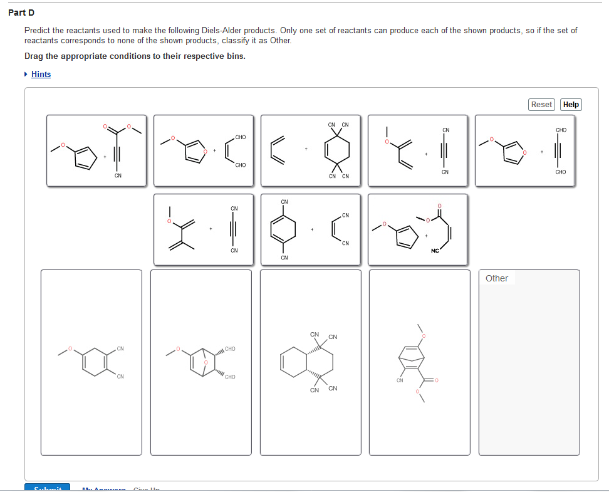Select the methoxy diene with dicyanoacetylene tile
The width and height of the screenshot is (609, 492).
point(418,150)
